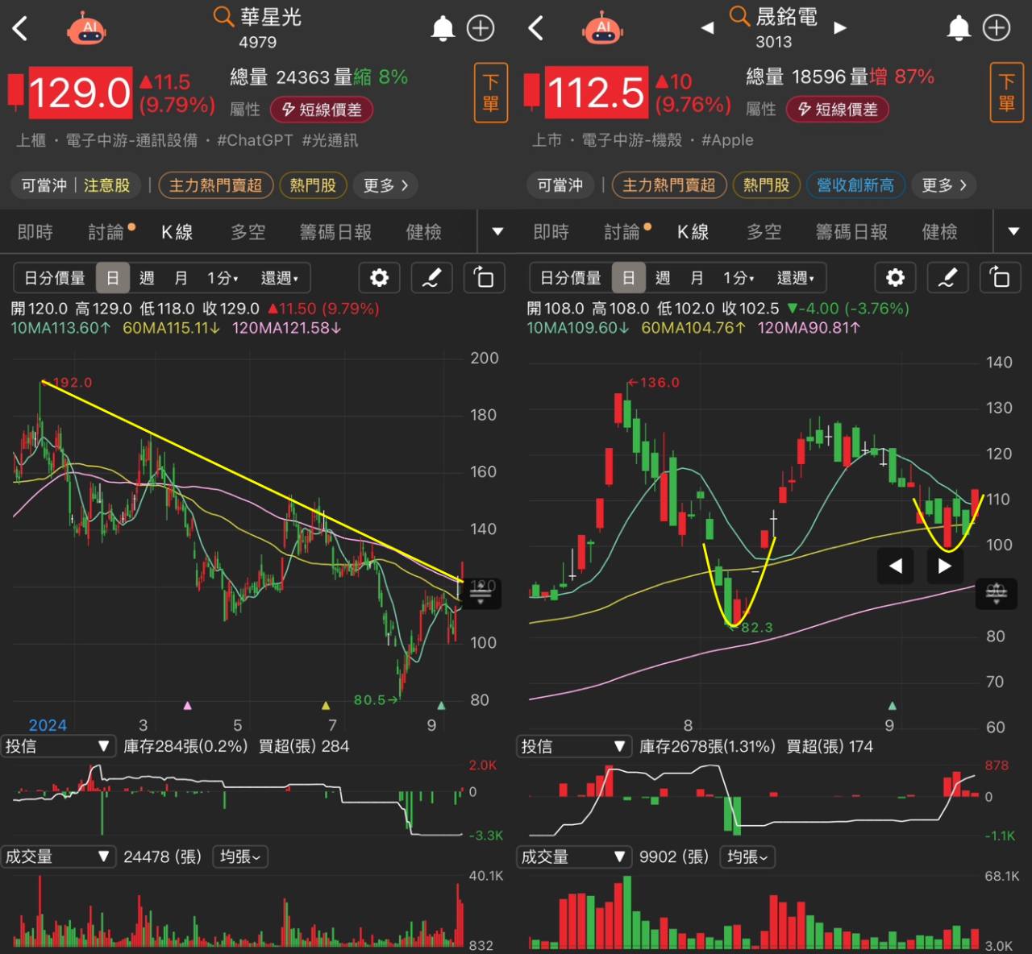The width and height of the screenshot is (1032, 954).
Task: Switch to 多空 tab on 晟銘電 panel
Action: click(x=764, y=232)
